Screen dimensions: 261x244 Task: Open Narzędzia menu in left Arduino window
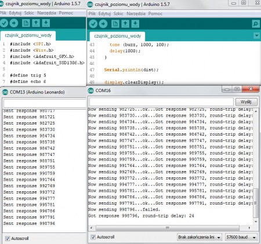[x=46, y=13]
